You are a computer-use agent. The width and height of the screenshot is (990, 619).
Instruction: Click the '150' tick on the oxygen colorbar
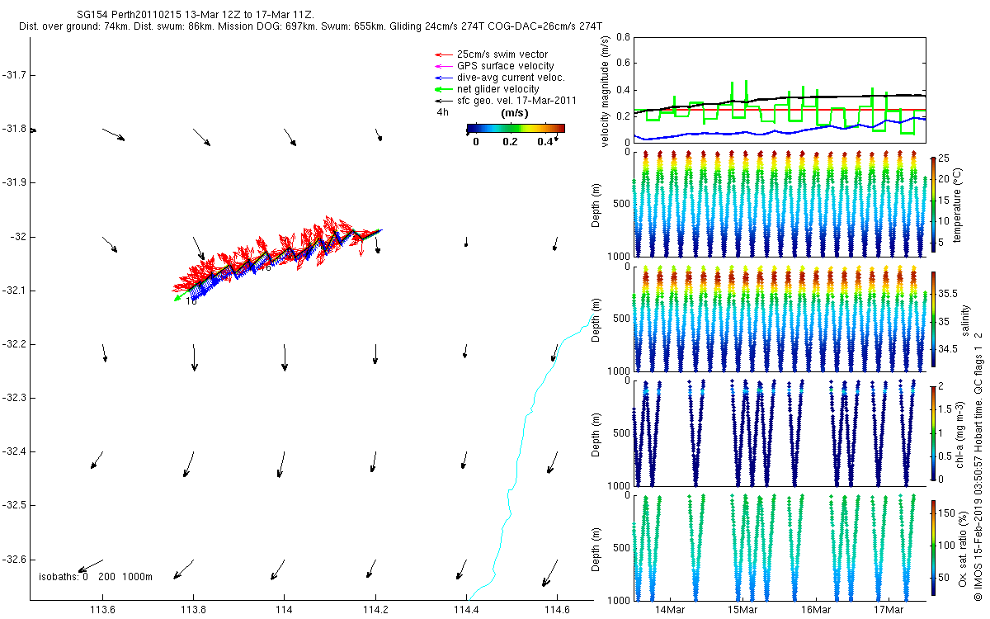click(946, 513)
